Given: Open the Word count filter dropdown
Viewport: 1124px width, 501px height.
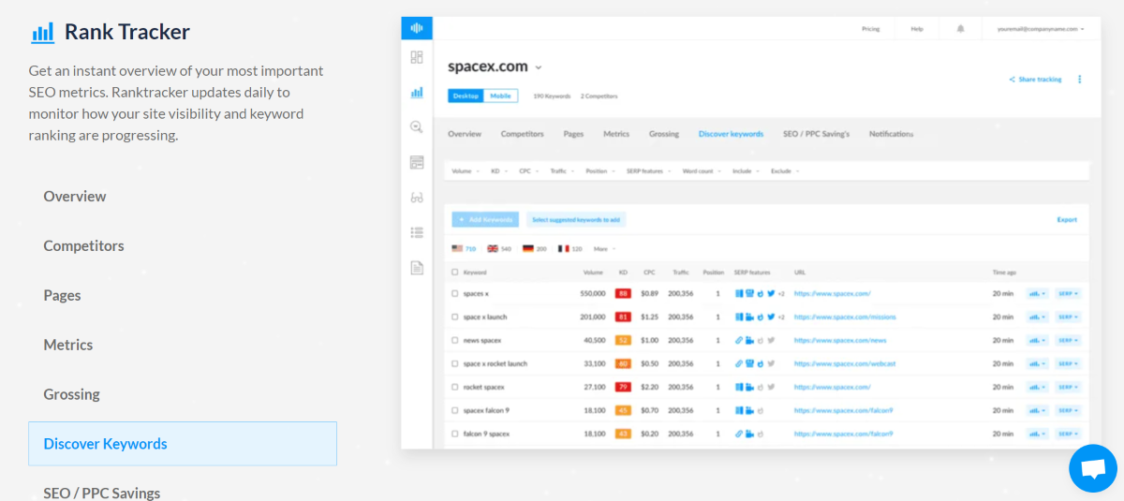Looking at the screenshot, I should [x=702, y=171].
